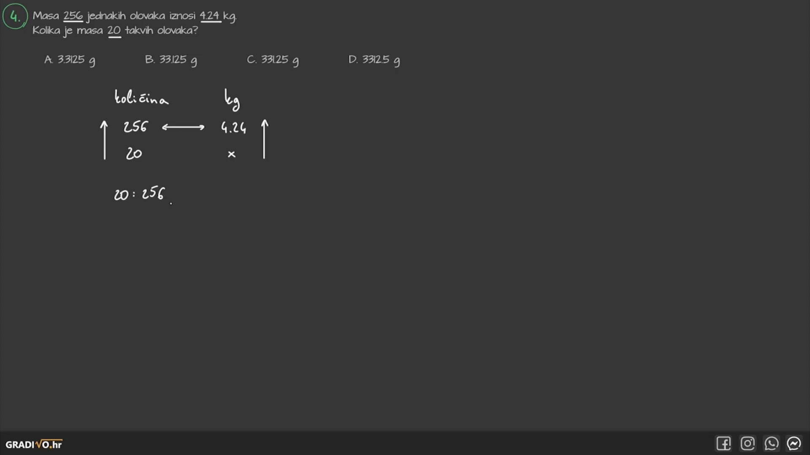
Task: Select answer option B. 33.125 g
Action: pyautogui.click(x=171, y=60)
